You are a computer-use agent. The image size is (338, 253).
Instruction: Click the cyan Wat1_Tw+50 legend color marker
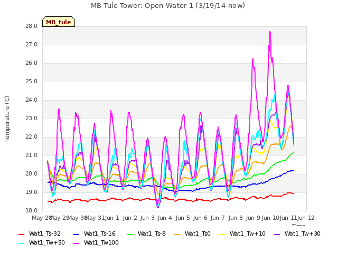click(x=21, y=244)
